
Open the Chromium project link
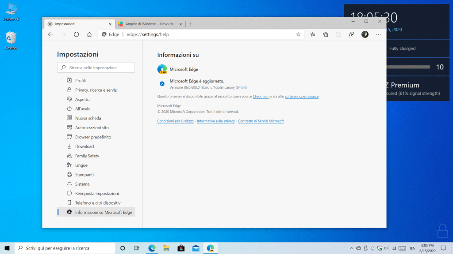point(261,96)
